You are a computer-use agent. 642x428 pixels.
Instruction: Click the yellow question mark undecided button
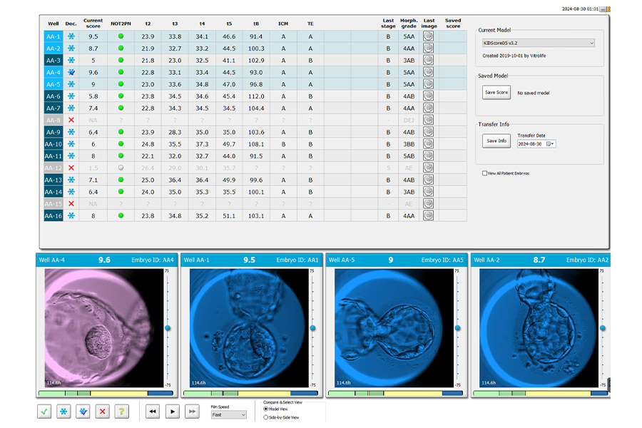(122, 412)
